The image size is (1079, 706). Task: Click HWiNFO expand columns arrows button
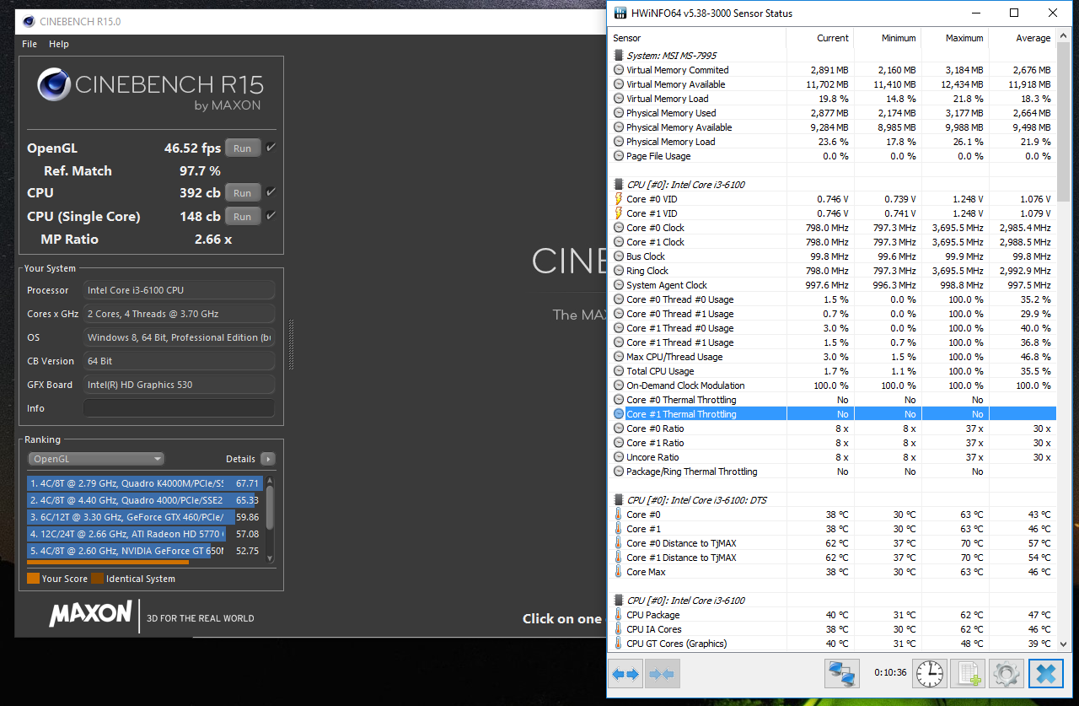coord(625,674)
